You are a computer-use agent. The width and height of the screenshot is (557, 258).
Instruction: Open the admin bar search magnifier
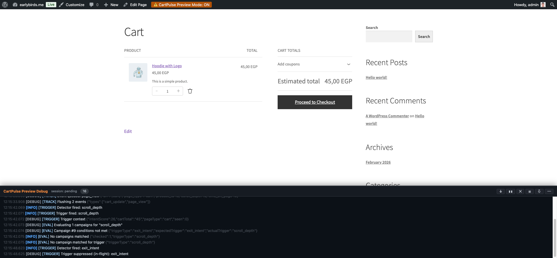552,5
